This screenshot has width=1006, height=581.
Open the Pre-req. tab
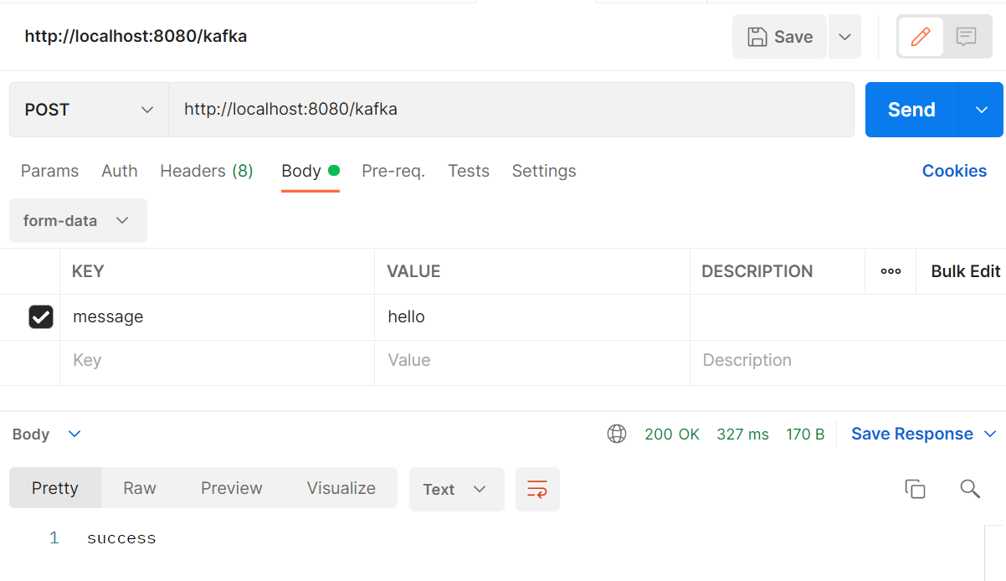(x=393, y=171)
